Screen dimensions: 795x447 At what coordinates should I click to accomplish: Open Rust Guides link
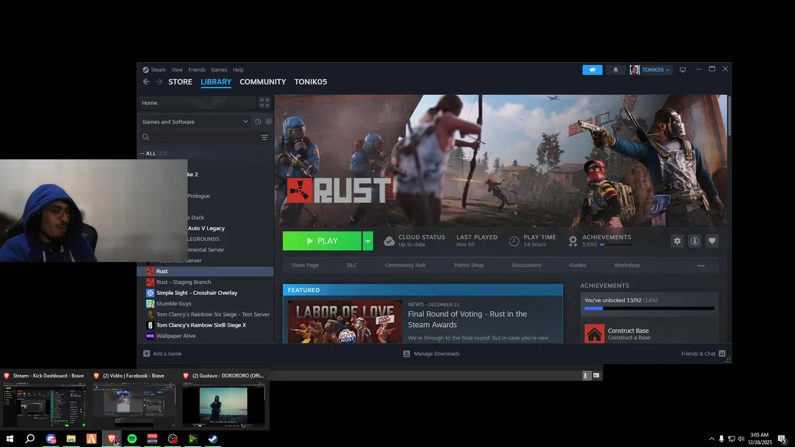click(x=578, y=265)
